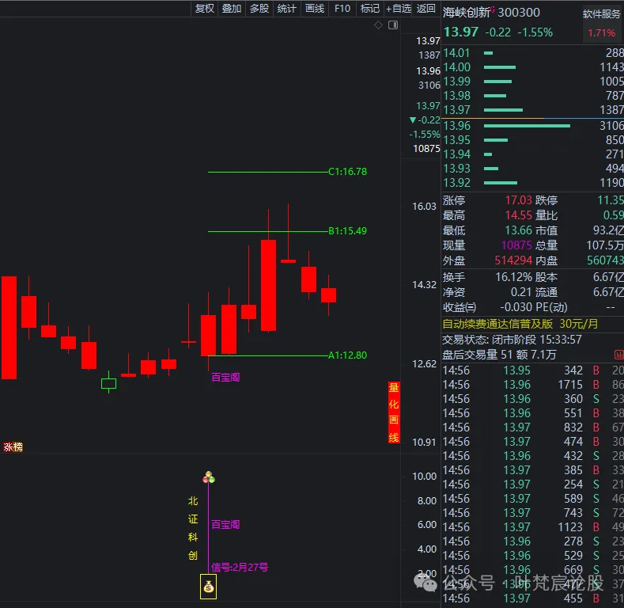Image resolution: width=624 pixels, height=608 pixels.
Task: Click the three colored balls indicator icon
Action: coord(209,477)
